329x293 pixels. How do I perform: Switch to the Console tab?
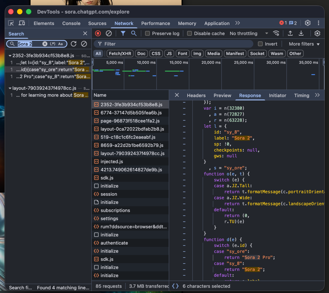pos(71,23)
